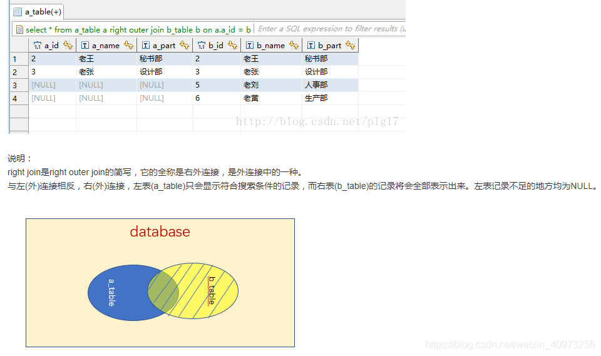Click a_id cell with value 2

[x=53, y=59]
